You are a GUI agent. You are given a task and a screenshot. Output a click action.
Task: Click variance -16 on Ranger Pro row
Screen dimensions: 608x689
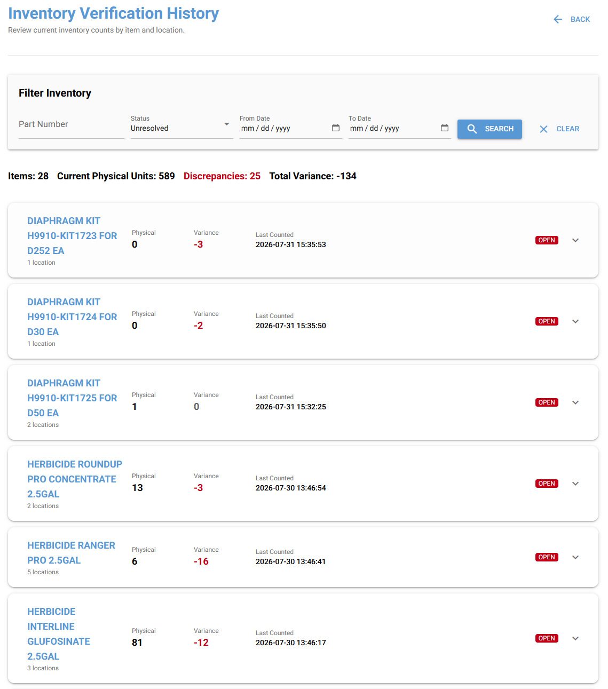point(201,561)
